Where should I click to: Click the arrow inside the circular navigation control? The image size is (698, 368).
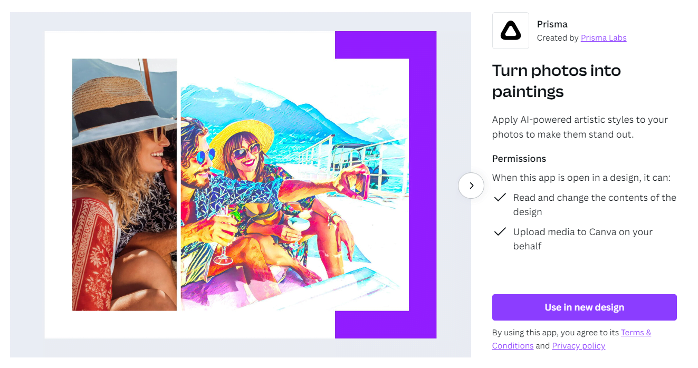pos(471,186)
